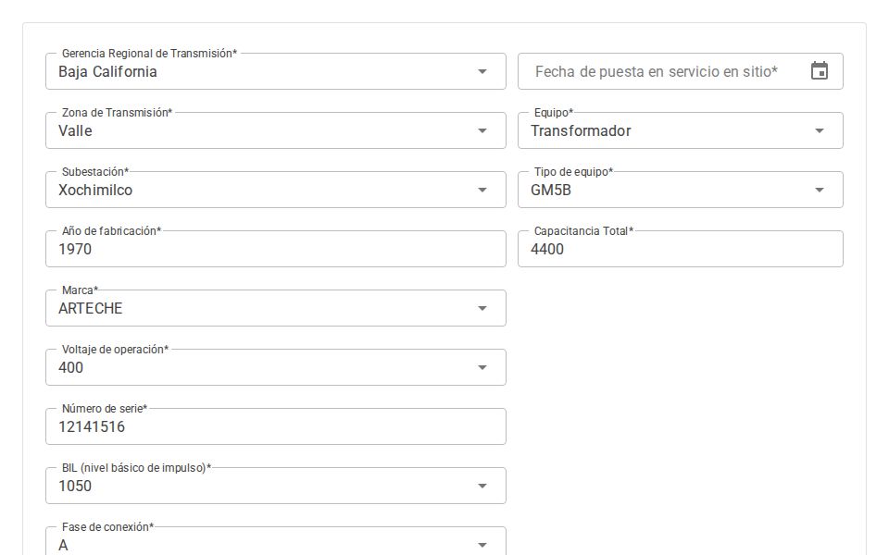The width and height of the screenshot is (889, 555).
Task: Click the GM5B equipment type value
Action: click(548, 190)
